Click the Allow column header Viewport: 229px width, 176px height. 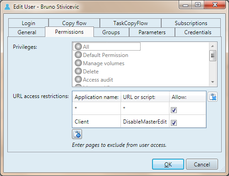pos(188,97)
